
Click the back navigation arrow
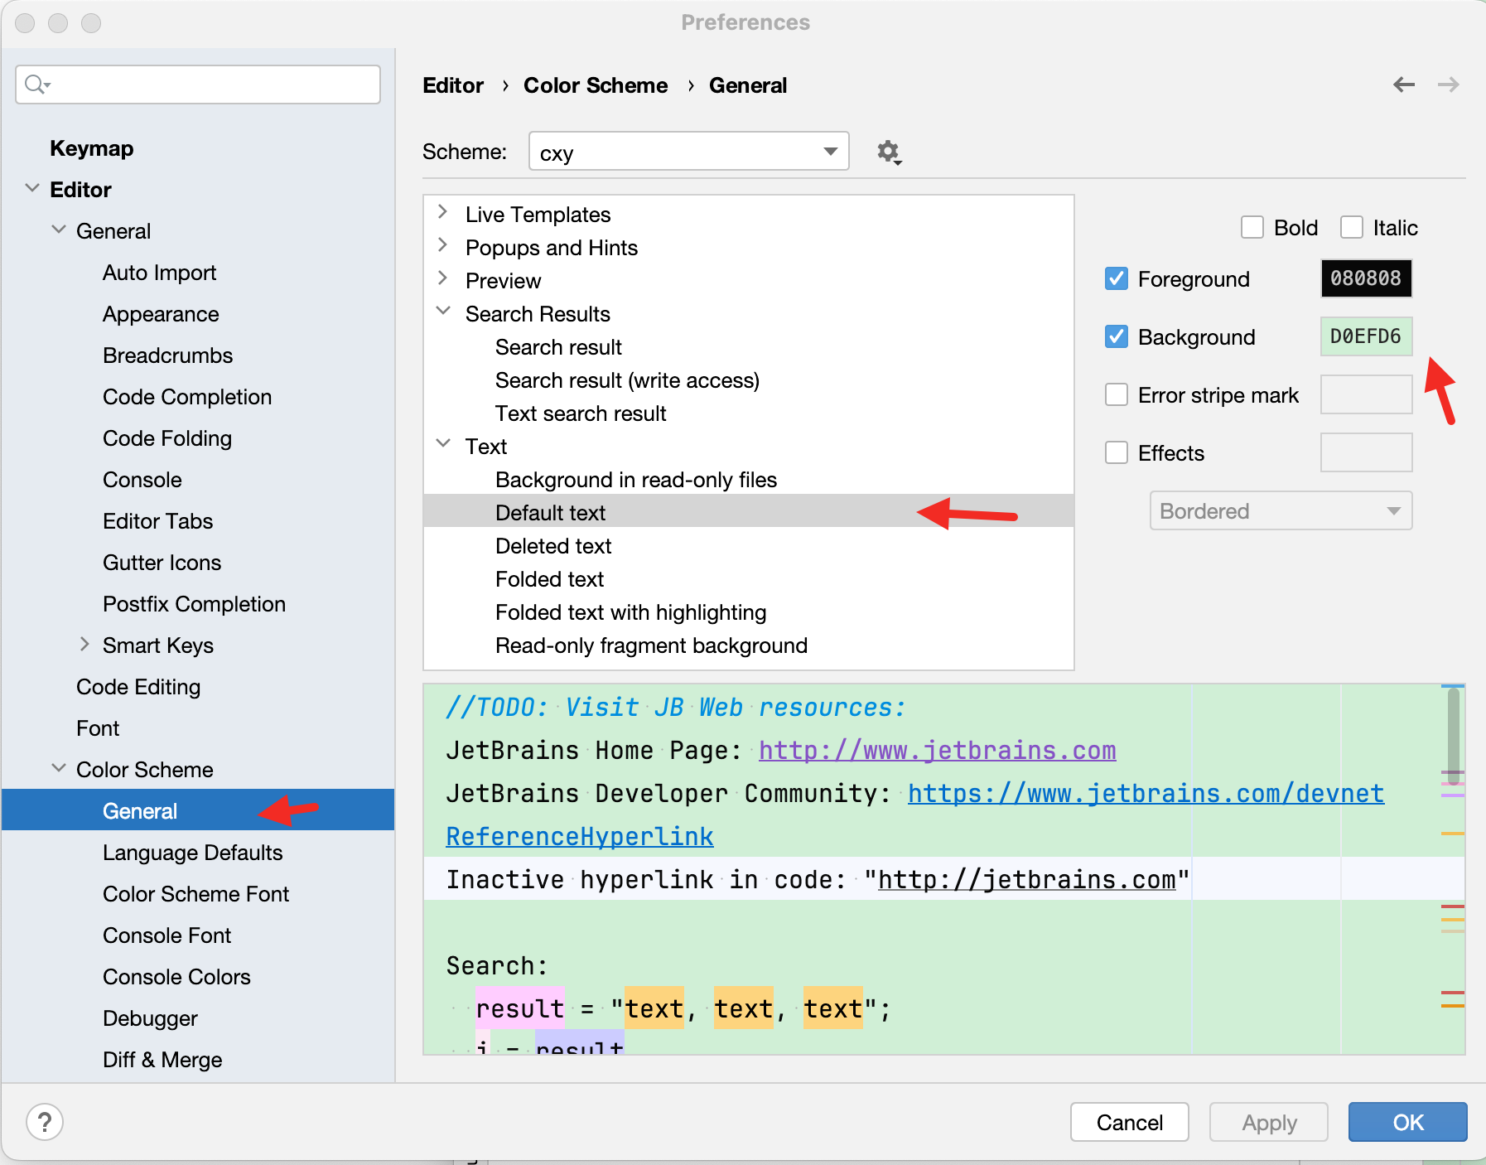click(x=1404, y=85)
